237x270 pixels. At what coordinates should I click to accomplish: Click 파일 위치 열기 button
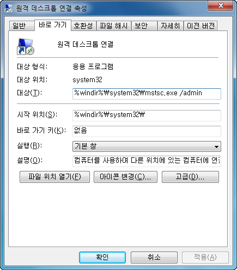point(54,177)
